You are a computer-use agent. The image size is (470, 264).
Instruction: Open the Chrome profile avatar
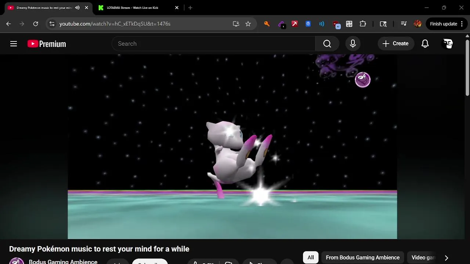click(x=417, y=24)
